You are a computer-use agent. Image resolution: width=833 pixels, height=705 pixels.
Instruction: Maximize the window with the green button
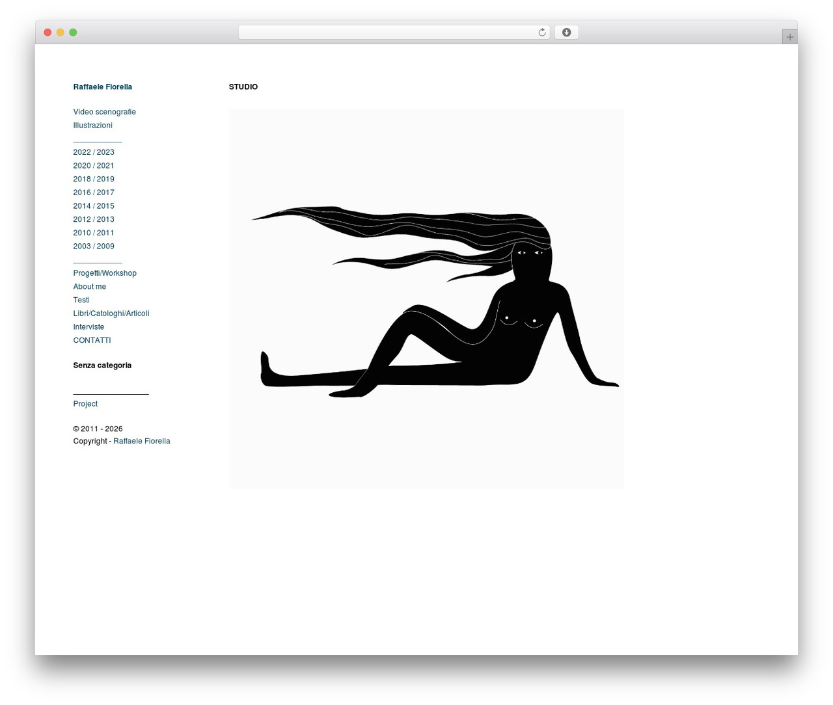point(73,33)
